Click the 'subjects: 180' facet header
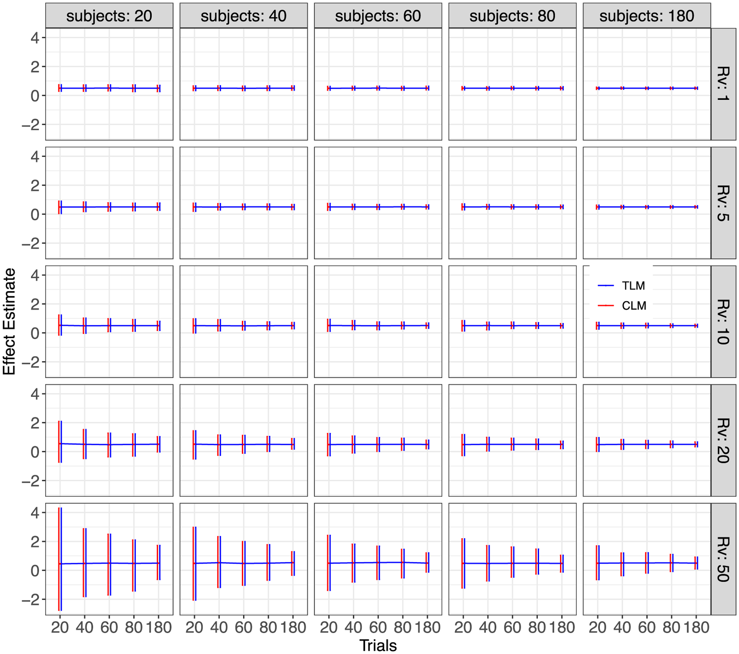Image resolution: width=739 pixels, height=654 pixels. coord(647,16)
